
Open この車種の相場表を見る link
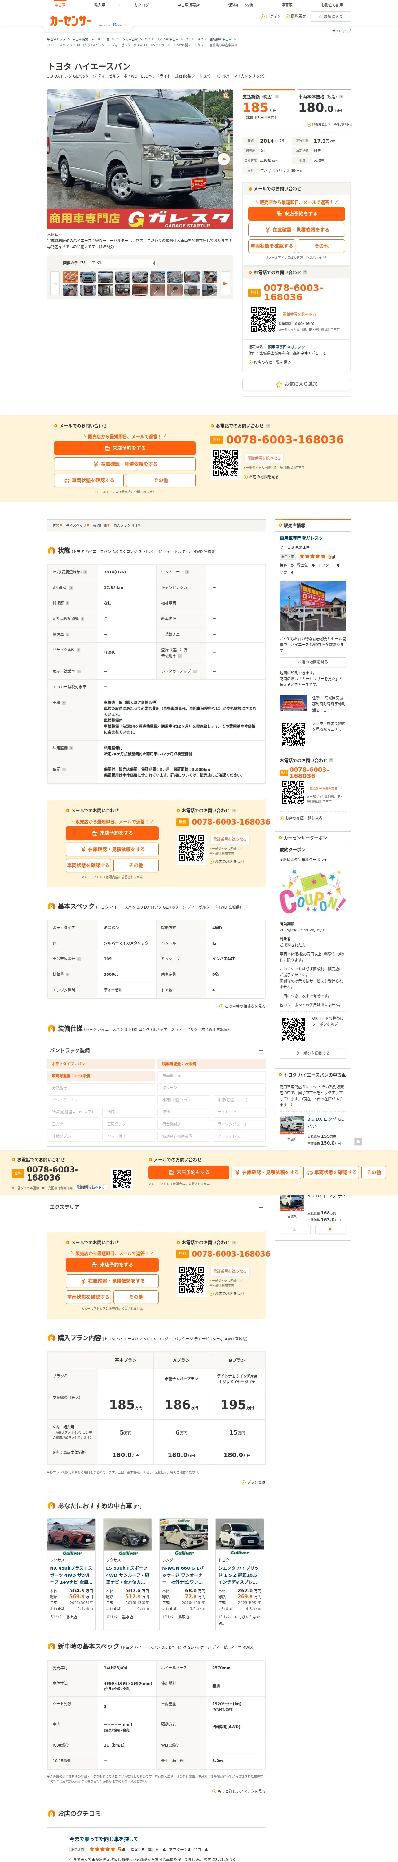[243, 1006]
